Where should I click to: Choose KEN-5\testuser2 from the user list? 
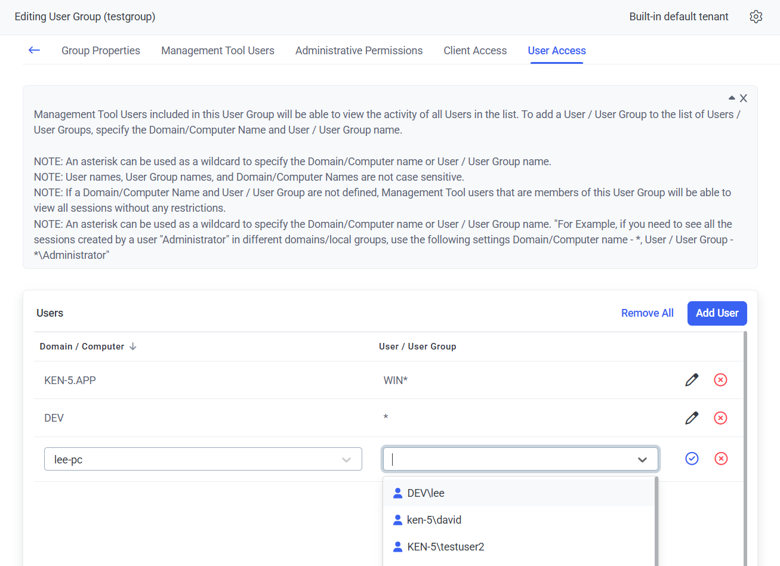tap(445, 547)
